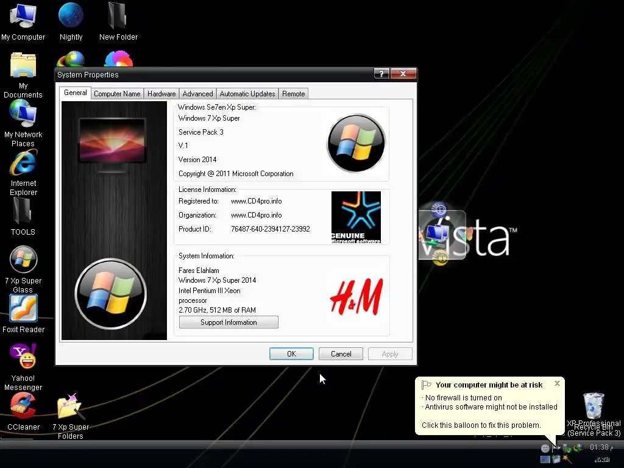Click the 'Service Pack 3' text line
Viewport: 624px width, 468px height.
(200, 132)
